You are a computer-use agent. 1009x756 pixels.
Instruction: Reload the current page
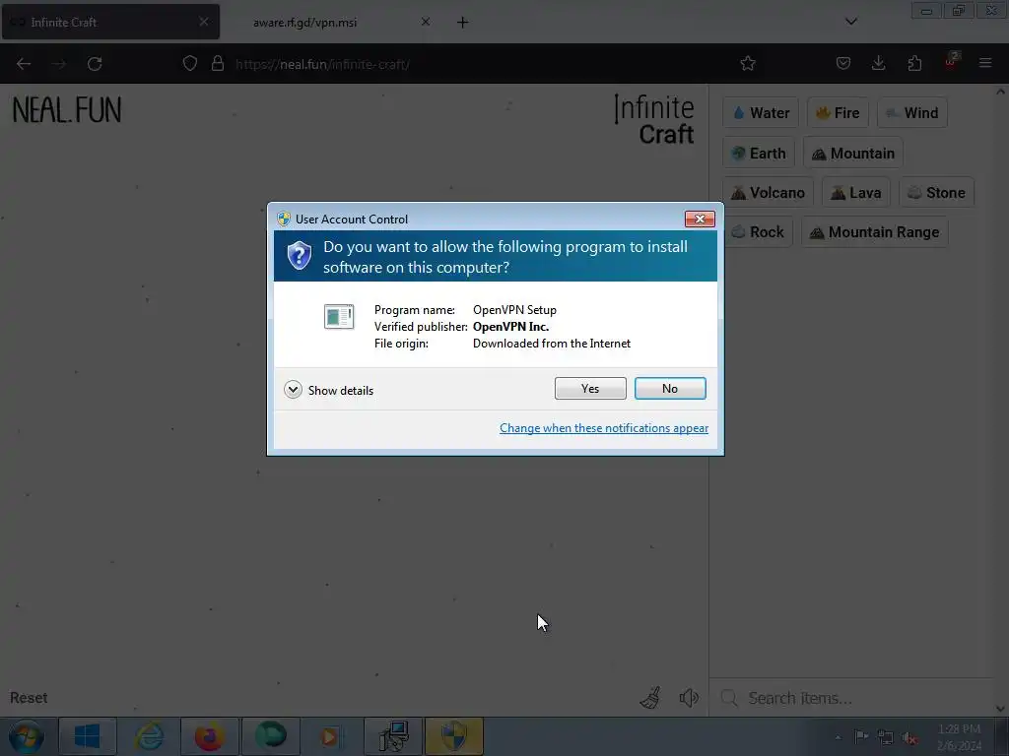(x=95, y=64)
